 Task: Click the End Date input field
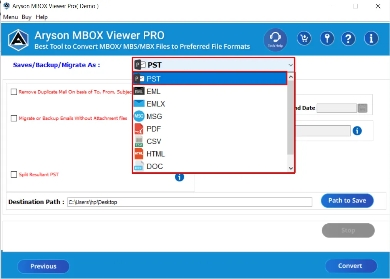click(x=337, y=108)
